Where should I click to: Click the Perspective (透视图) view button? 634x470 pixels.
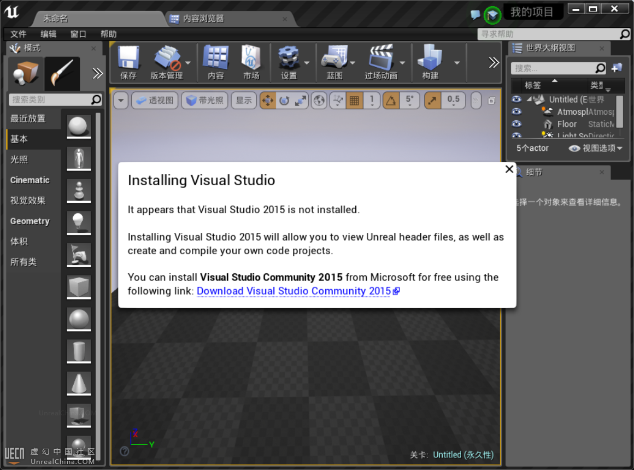tap(155, 101)
